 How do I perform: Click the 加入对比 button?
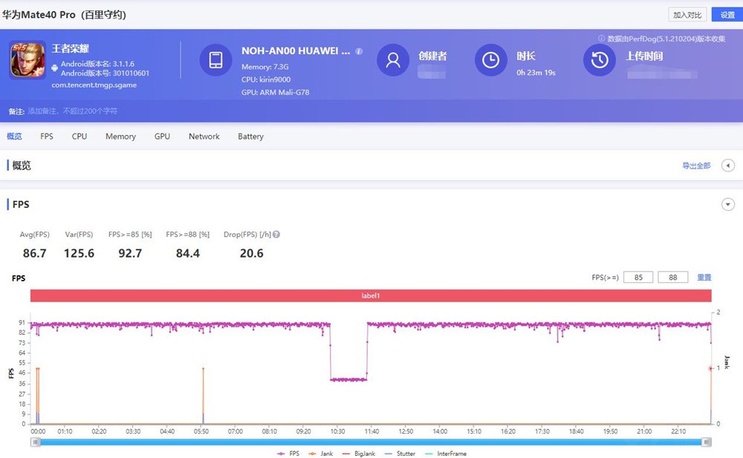coord(687,15)
